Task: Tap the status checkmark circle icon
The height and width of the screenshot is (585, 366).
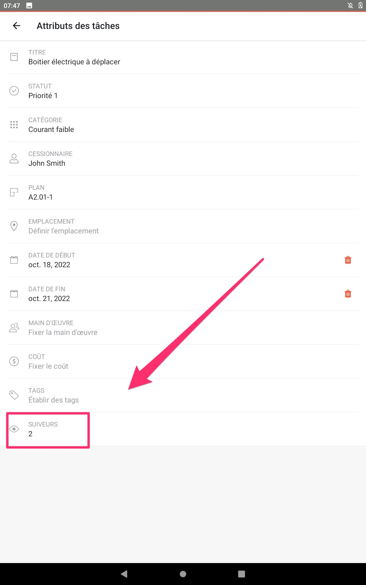Action: [14, 91]
